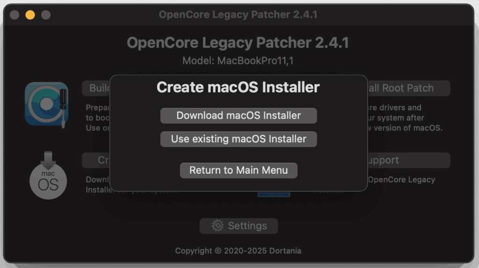The width and height of the screenshot is (479, 268).
Task: Click the Model: MacBookPro11,1 label
Action: pyautogui.click(x=238, y=61)
